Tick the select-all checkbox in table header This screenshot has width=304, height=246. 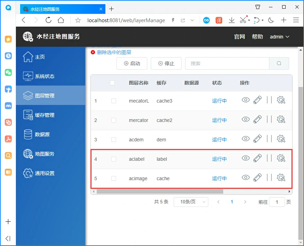click(112, 83)
